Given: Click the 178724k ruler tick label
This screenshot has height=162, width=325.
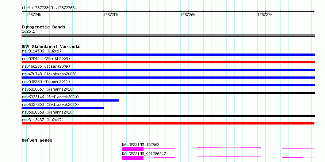Looking at the screenshot, I should 34,15.
